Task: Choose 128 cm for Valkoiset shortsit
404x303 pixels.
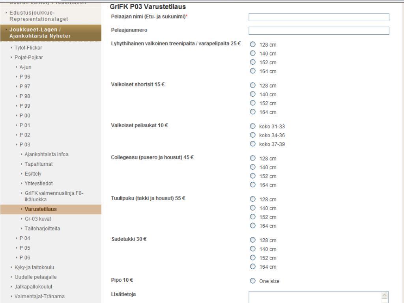Action: coord(253,85)
